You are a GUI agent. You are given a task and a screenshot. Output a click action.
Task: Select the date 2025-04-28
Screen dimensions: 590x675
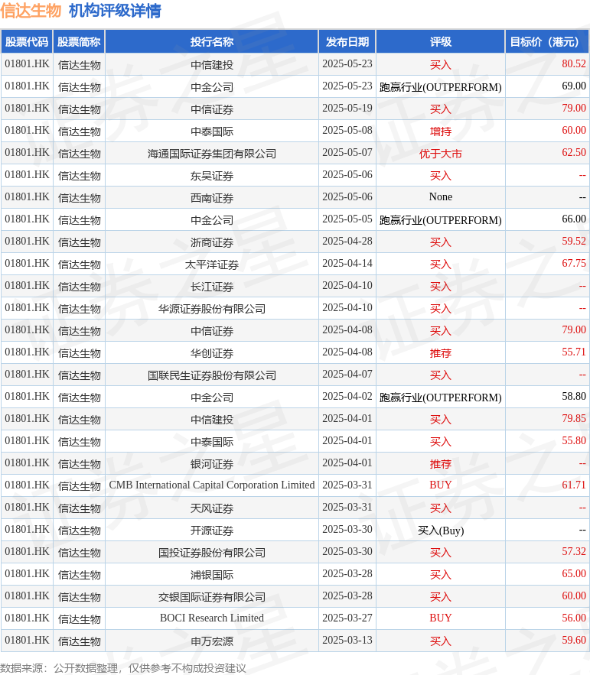point(347,241)
